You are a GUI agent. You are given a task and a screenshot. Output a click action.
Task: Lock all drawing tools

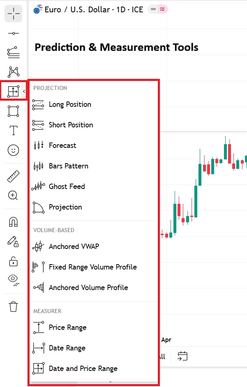pyautogui.click(x=14, y=261)
